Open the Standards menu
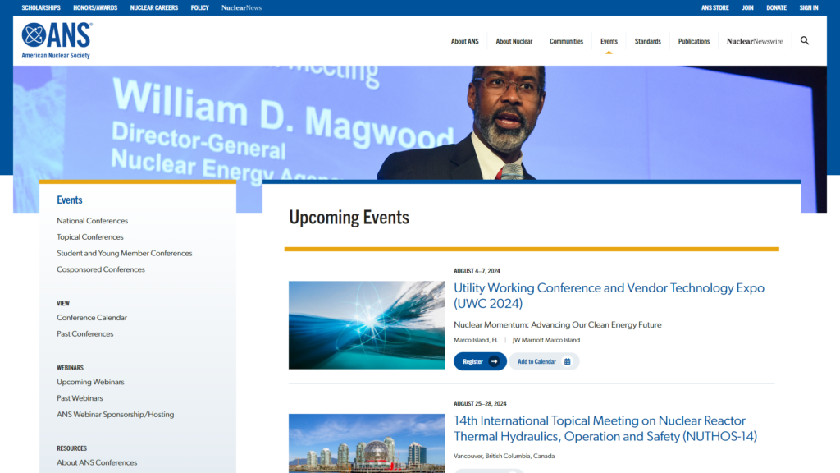Image resolution: width=840 pixels, height=473 pixels. tap(648, 41)
